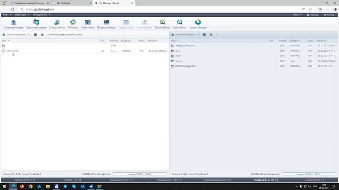Image resolution: width=339 pixels, height=190 pixels.
Task: Open the Size analysis pie-chart icon
Action: tap(198, 22)
